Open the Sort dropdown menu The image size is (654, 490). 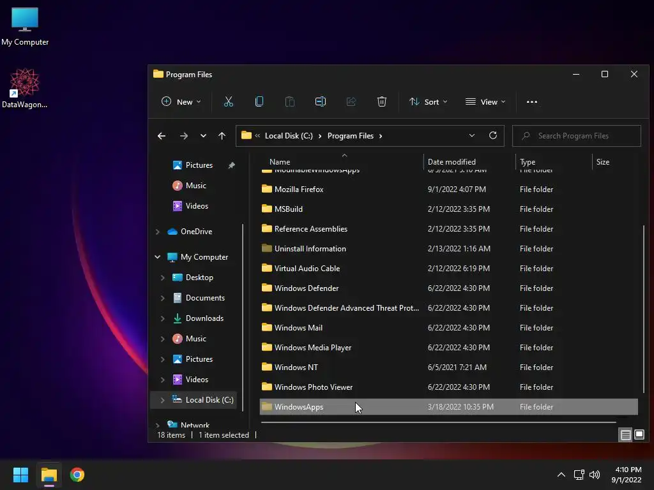[429, 101]
